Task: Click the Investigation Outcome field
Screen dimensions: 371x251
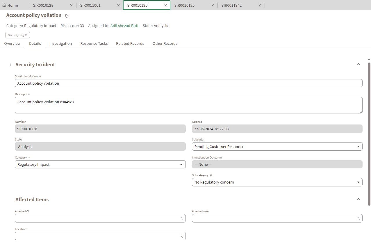Action: 277,164
